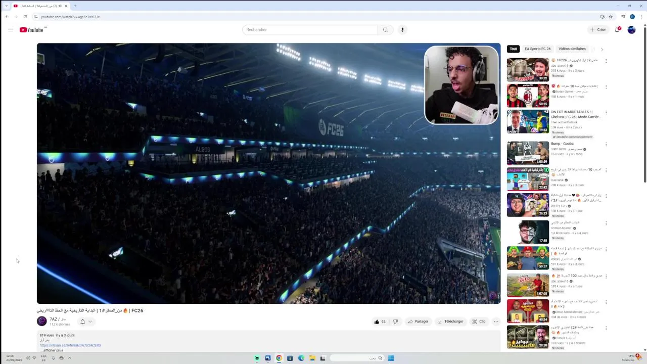Open more actions three-dot menu under video
Screen dimensions: 647x364
coord(496,322)
